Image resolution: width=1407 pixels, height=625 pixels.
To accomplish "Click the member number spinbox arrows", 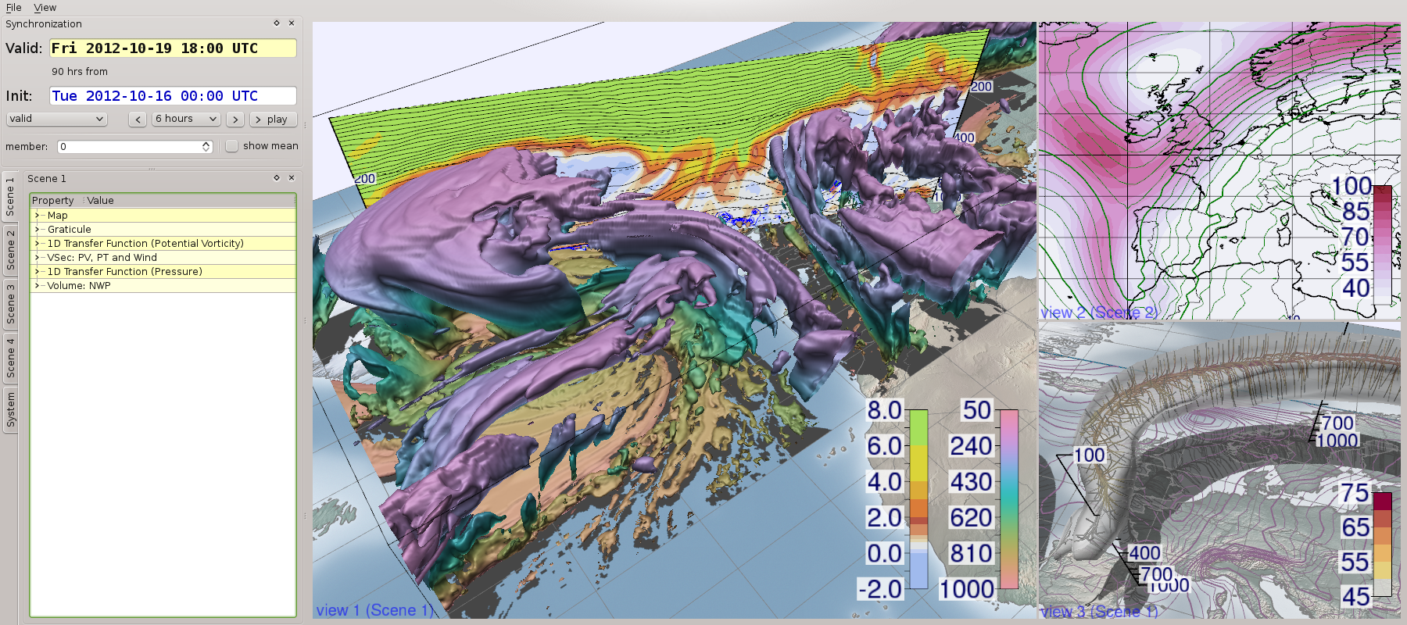I will pos(206,147).
